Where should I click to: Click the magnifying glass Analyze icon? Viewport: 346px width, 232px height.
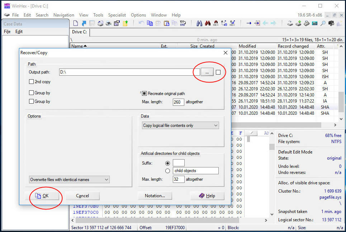(323, 23)
